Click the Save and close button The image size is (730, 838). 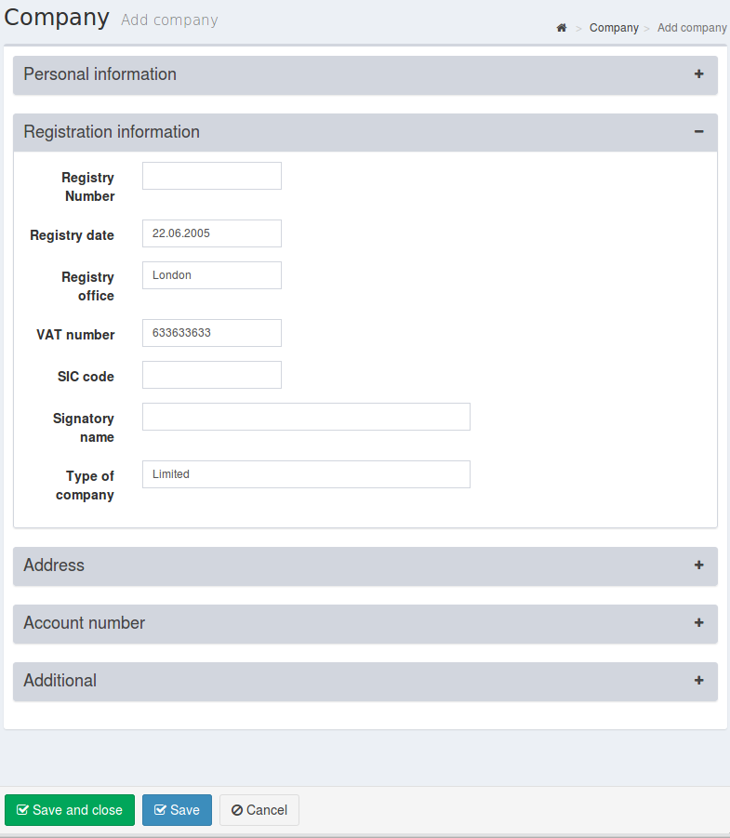(70, 810)
